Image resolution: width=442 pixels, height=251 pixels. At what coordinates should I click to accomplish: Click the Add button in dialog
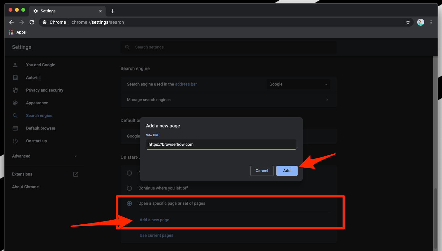tap(287, 171)
